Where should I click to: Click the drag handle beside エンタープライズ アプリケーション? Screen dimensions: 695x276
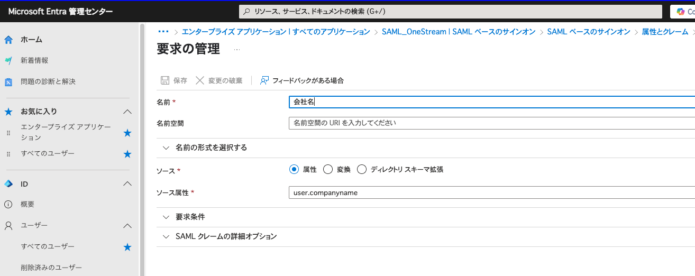[x=8, y=133]
